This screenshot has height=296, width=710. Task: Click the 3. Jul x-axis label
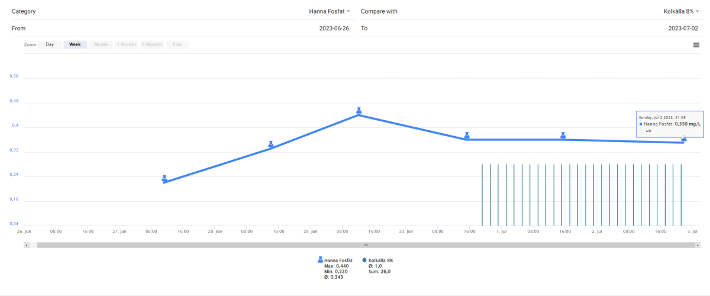click(693, 231)
